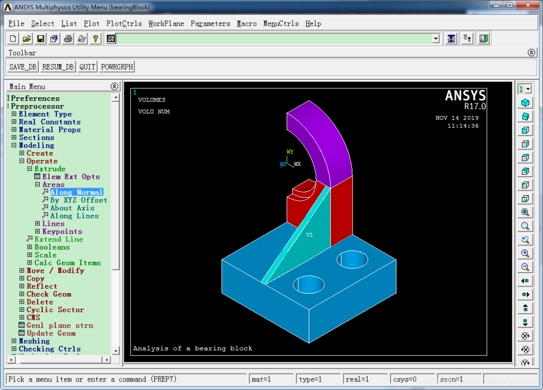Select the Extend Line item

click(58, 239)
